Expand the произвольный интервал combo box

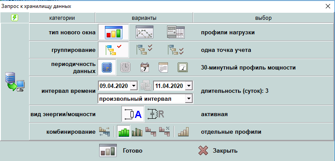coord(189,99)
